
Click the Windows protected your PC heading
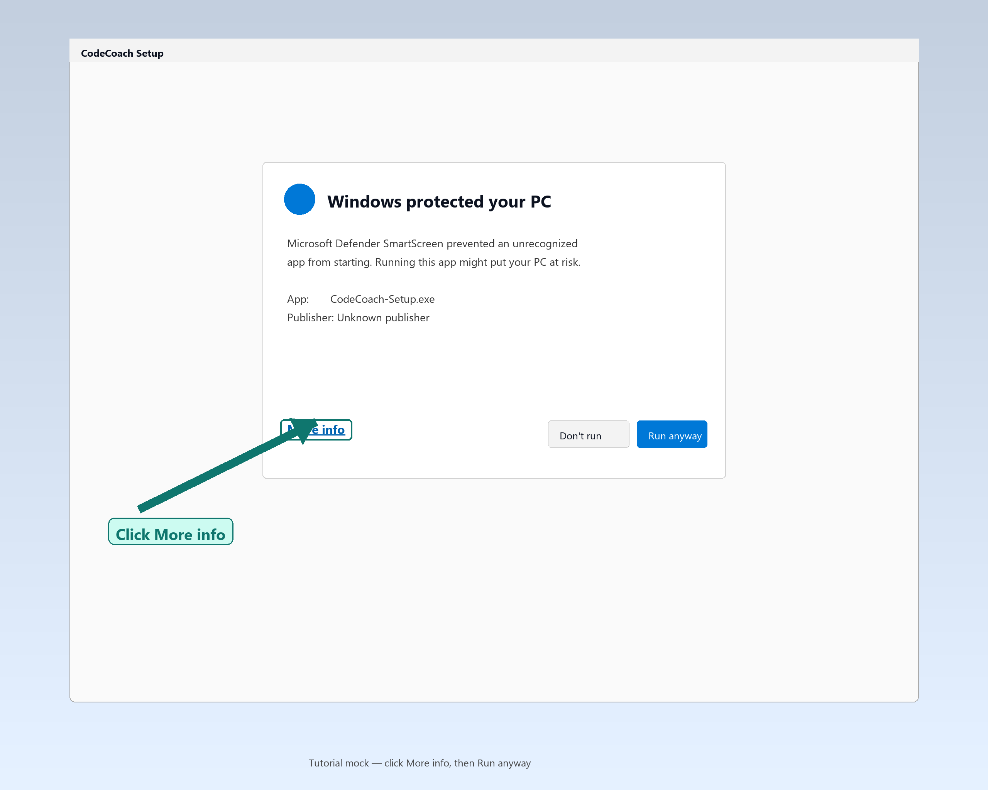coord(439,201)
